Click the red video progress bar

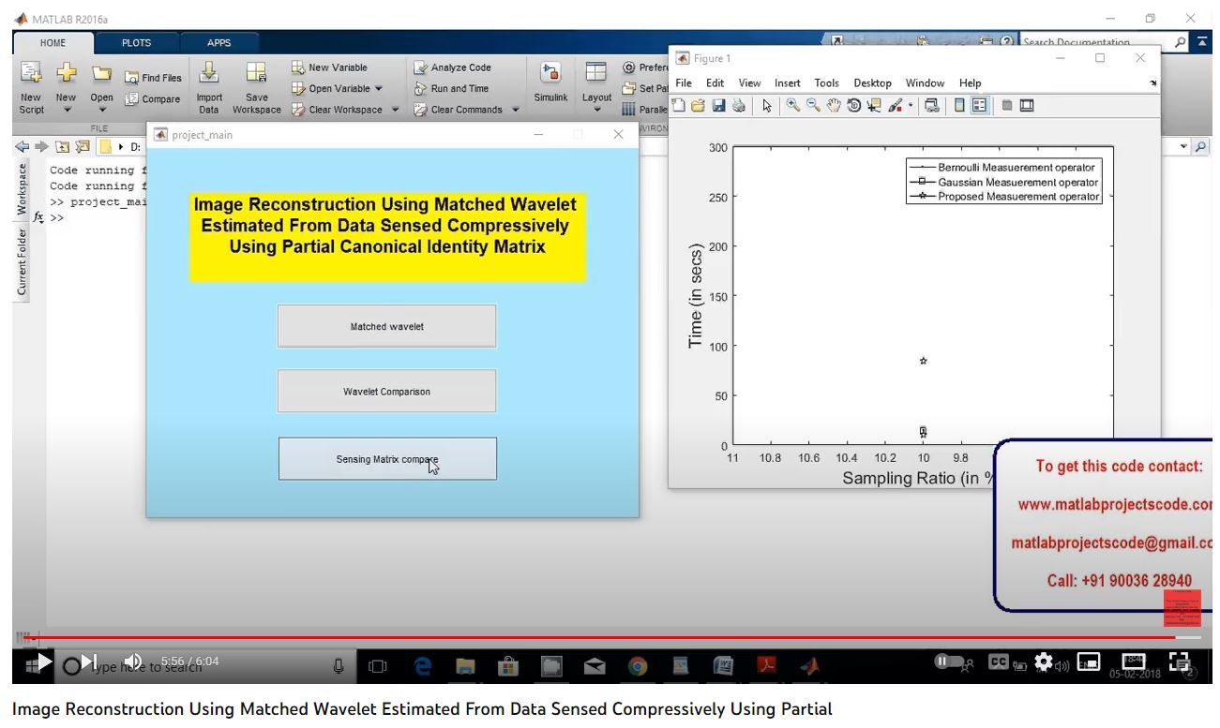[600, 638]
